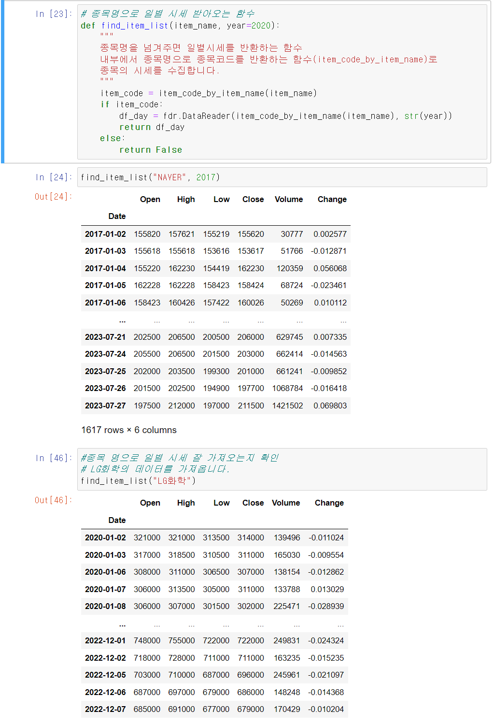Viewport: 494px width, 725px height.
Task: Select row 2023-07-27 date cell
Action: click(105, 406)
